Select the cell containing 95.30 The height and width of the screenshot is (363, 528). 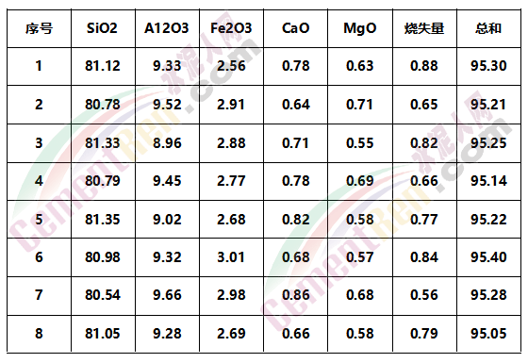pos(488,66)
